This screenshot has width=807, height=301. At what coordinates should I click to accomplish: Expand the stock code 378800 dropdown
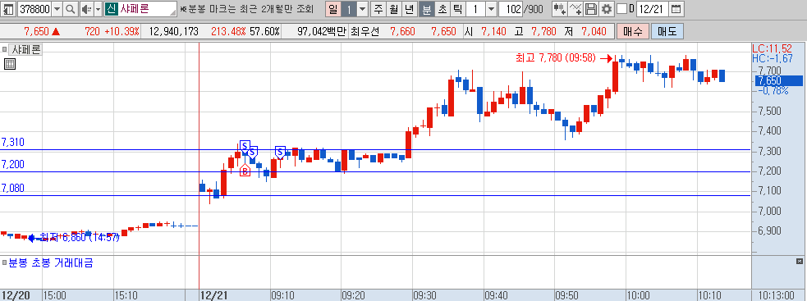57,9
